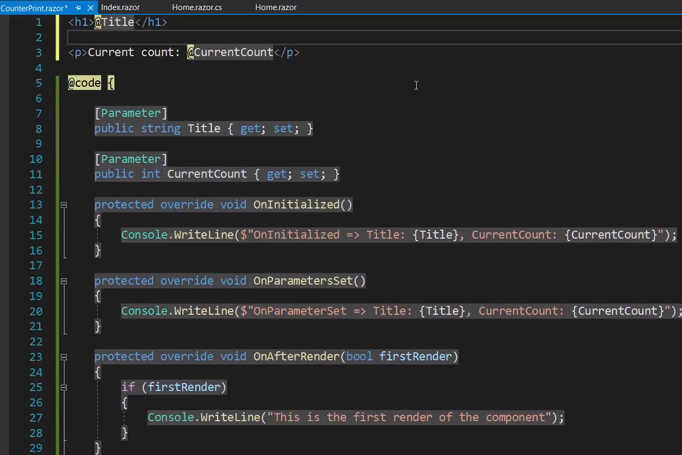This screenshot has width=682, height=455.
Task: Click the CurrentCount property name on line 11
Action: coord(207,174)
